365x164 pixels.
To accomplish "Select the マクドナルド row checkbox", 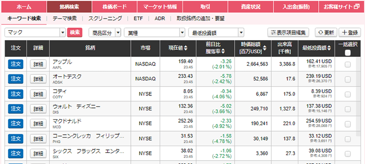I will tap(348, 124).
